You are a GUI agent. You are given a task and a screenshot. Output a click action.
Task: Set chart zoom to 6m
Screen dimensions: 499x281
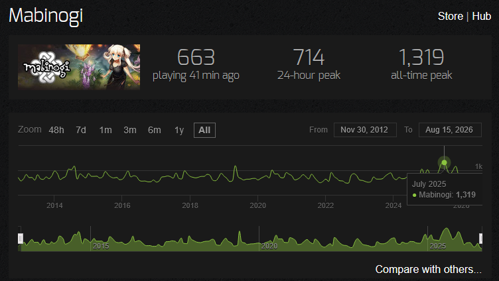point(155,130)
